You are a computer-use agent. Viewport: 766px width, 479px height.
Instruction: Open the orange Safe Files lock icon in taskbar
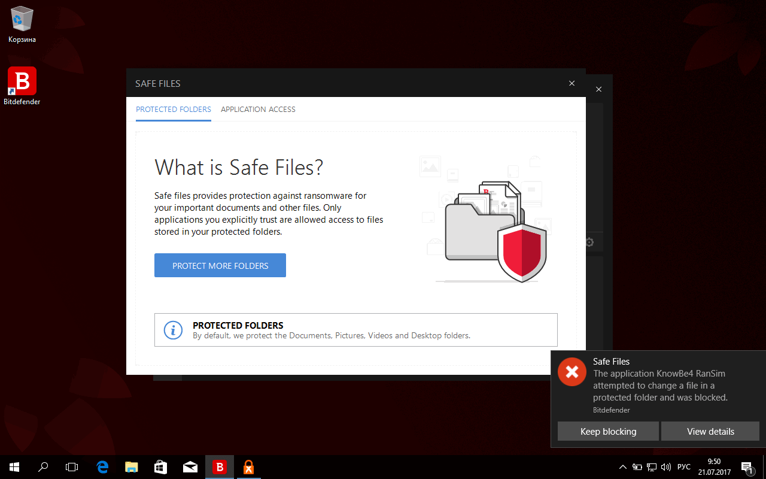click(248, 466)
